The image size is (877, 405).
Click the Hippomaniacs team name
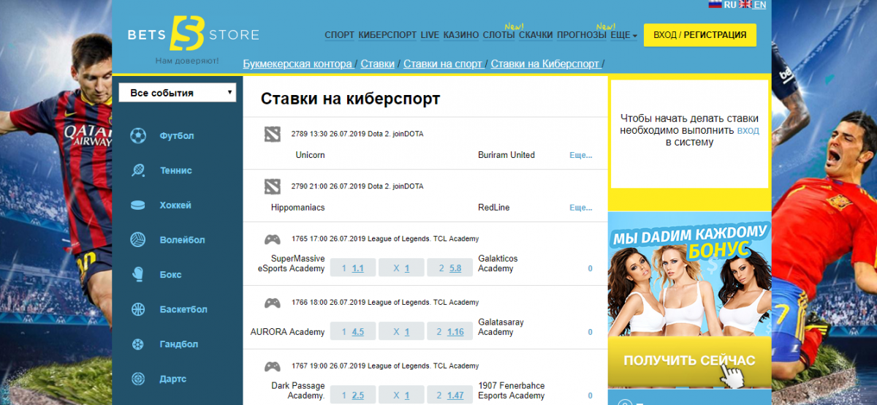coord(297,208)
